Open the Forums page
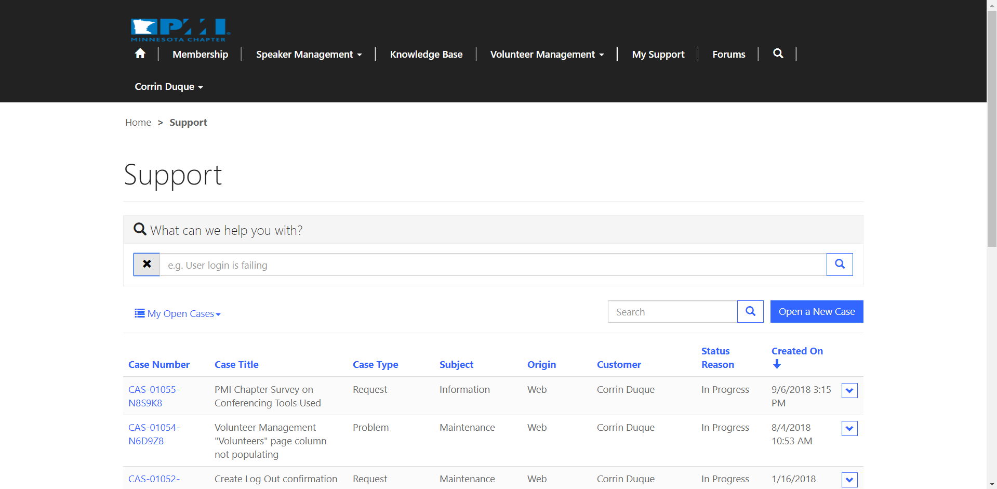The width and height of the screenshot is (997, 489). 728,55
